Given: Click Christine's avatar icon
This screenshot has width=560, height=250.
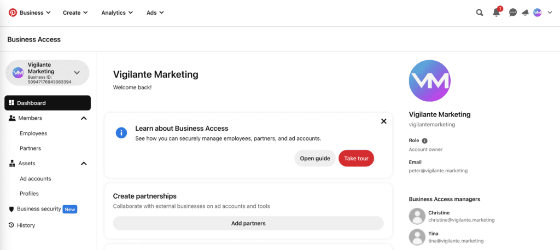Looking at the screenshot, I should (417, 217).
